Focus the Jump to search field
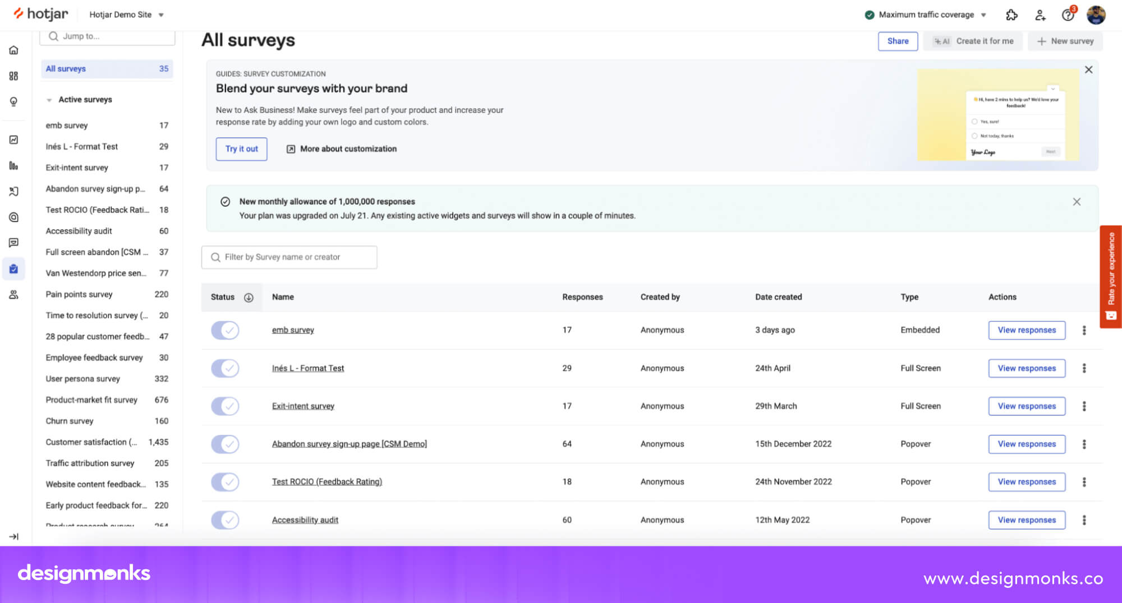Image resolution: width=1122 pixels, height=603 pixels. pos(107,36)
